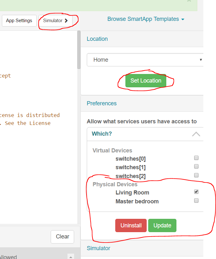Collapse the Which? panel via its chevron
Image resolution: width=216 pixels, height=259 pixels.
pos(196,134)
